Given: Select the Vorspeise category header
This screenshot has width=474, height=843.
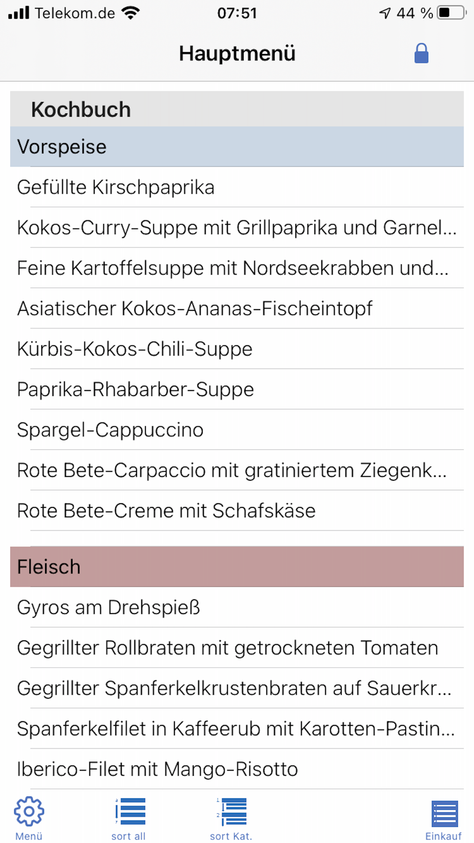Looking at the screenshot, I should coord(237,147).
